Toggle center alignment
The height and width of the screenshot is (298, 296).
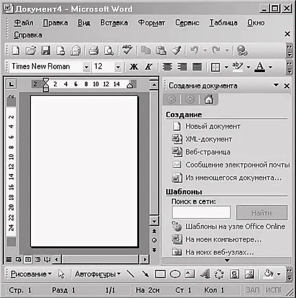point(167,67)
